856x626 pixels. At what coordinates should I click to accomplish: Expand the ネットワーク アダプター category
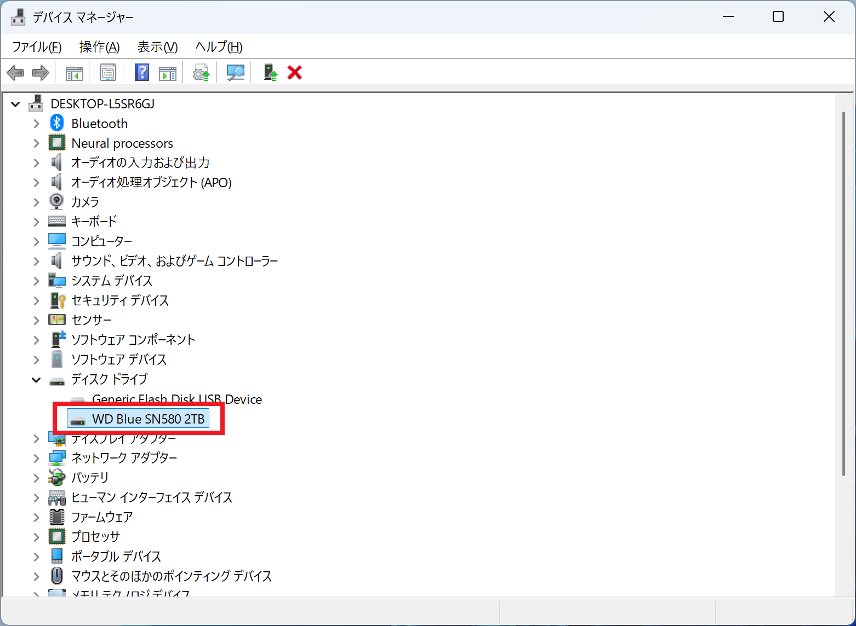click(36, 458)
